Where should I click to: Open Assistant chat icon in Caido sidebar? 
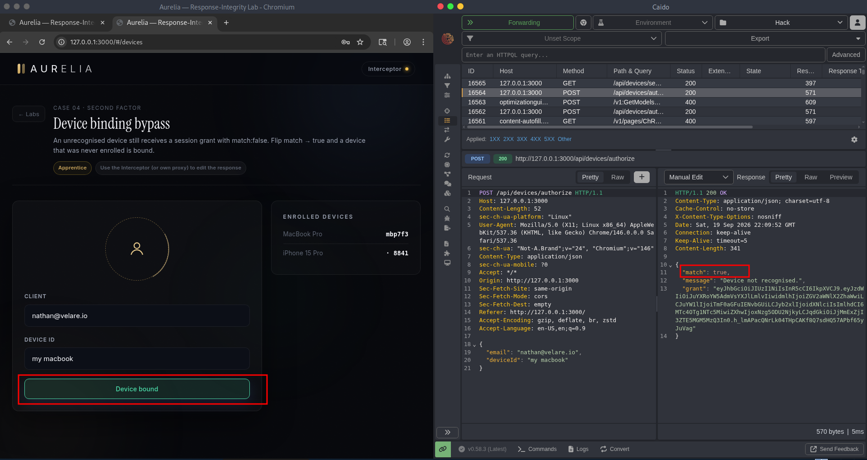click(447, 183)
